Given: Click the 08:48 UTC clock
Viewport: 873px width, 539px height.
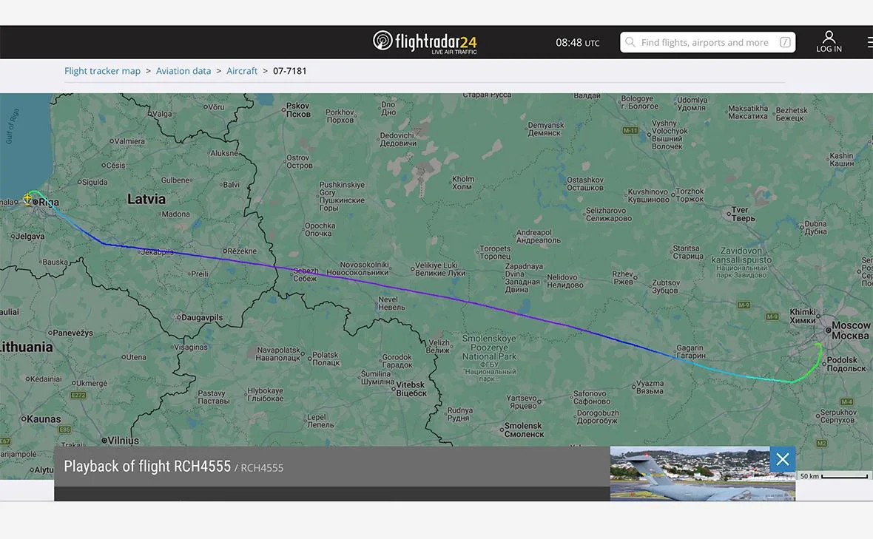Looking at the screenshot, I should pyautogui.click(x=577, y=42).
